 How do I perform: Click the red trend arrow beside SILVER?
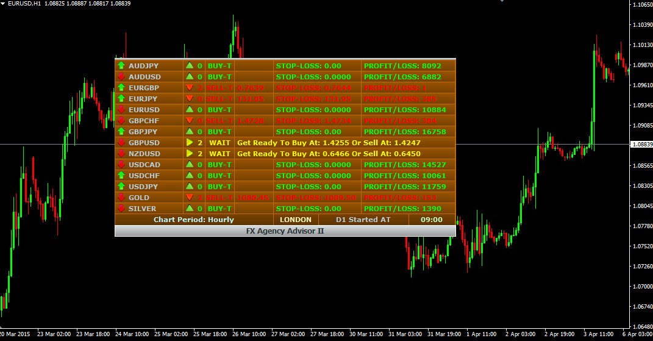coord(121,209)
